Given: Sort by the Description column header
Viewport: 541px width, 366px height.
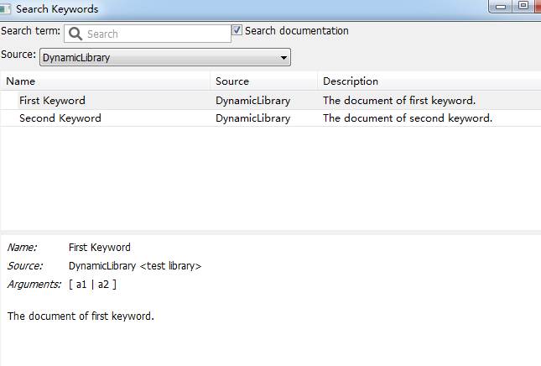Looking at the screenshot, I should pos(429,81).
